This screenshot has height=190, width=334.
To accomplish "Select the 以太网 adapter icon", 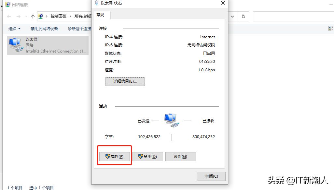I will click(x=16, y=45).
